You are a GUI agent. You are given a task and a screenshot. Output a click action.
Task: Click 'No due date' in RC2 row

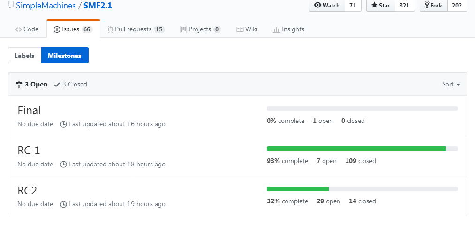[35, 204]
